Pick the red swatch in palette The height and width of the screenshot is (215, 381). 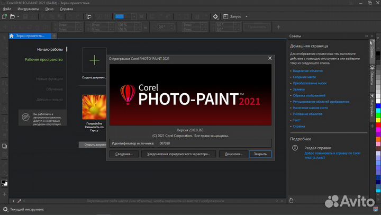tap(378, 125)
